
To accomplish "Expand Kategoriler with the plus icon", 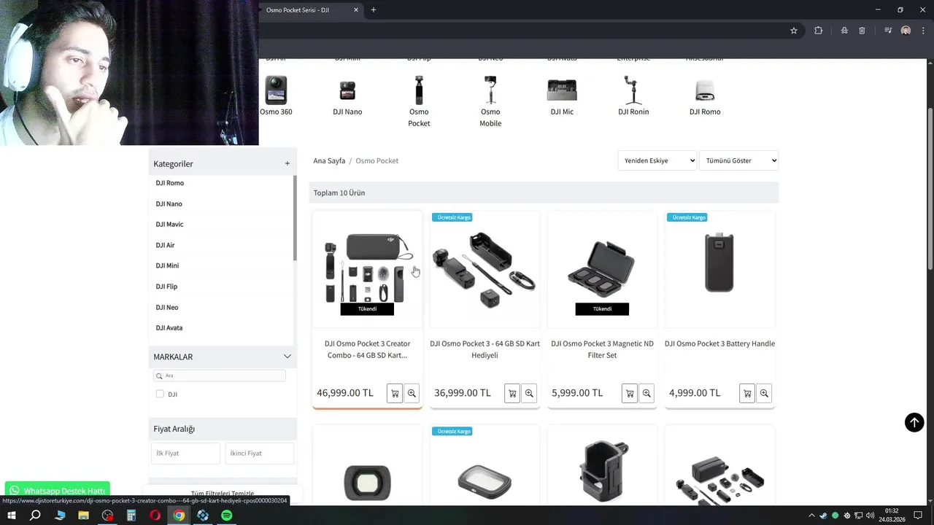I will pos(287,163).
